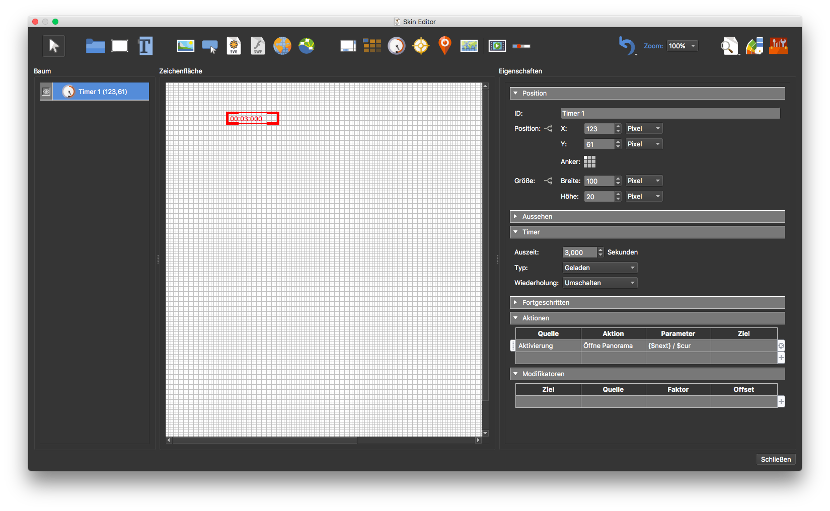Expand the Aussehen section
Image resolution: width=830 pixels, height=511 pixels.
click(x=647, y=216)
